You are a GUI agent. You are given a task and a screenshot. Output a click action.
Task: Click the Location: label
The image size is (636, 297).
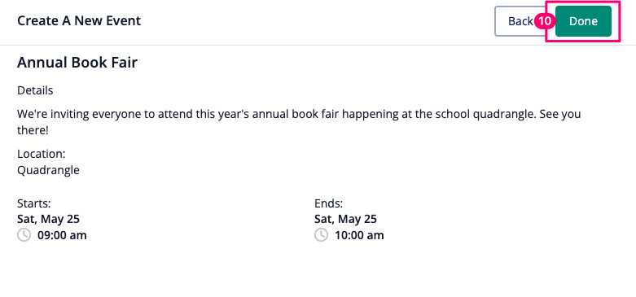(x=42, y=154)
